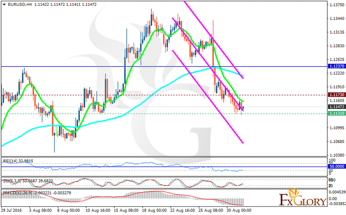The width and height of the screenshot is (346, 215).
Task: Select the MACD(12,26,9) indicator label
Action: (x=37, y=193)
